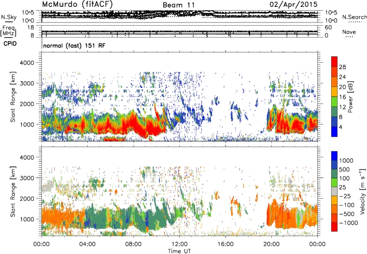The image size is (367, 254).
Task: Click power panel 'Slant Range [km]' label
Action: (x=13, y=97)
